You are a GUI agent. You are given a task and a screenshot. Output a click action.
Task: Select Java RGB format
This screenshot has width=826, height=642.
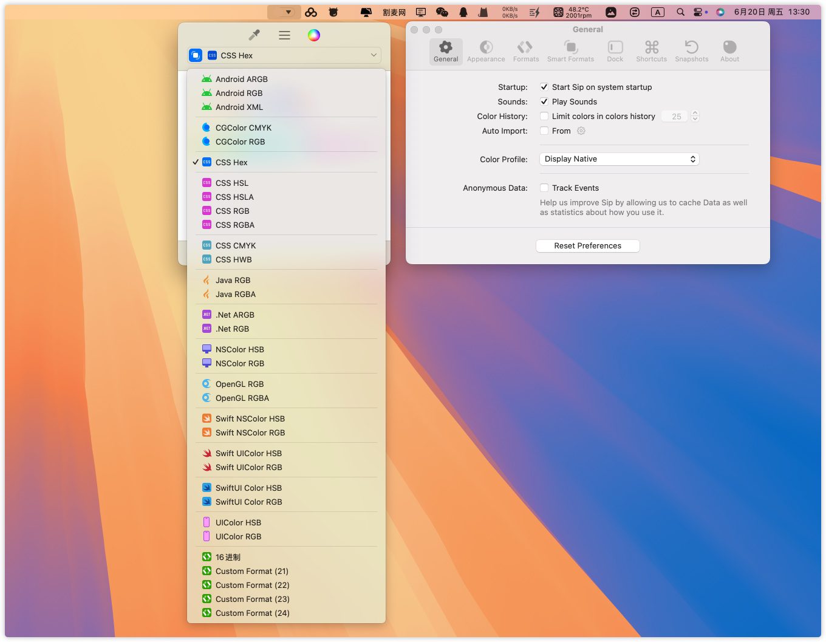click(x=287, y=280)
